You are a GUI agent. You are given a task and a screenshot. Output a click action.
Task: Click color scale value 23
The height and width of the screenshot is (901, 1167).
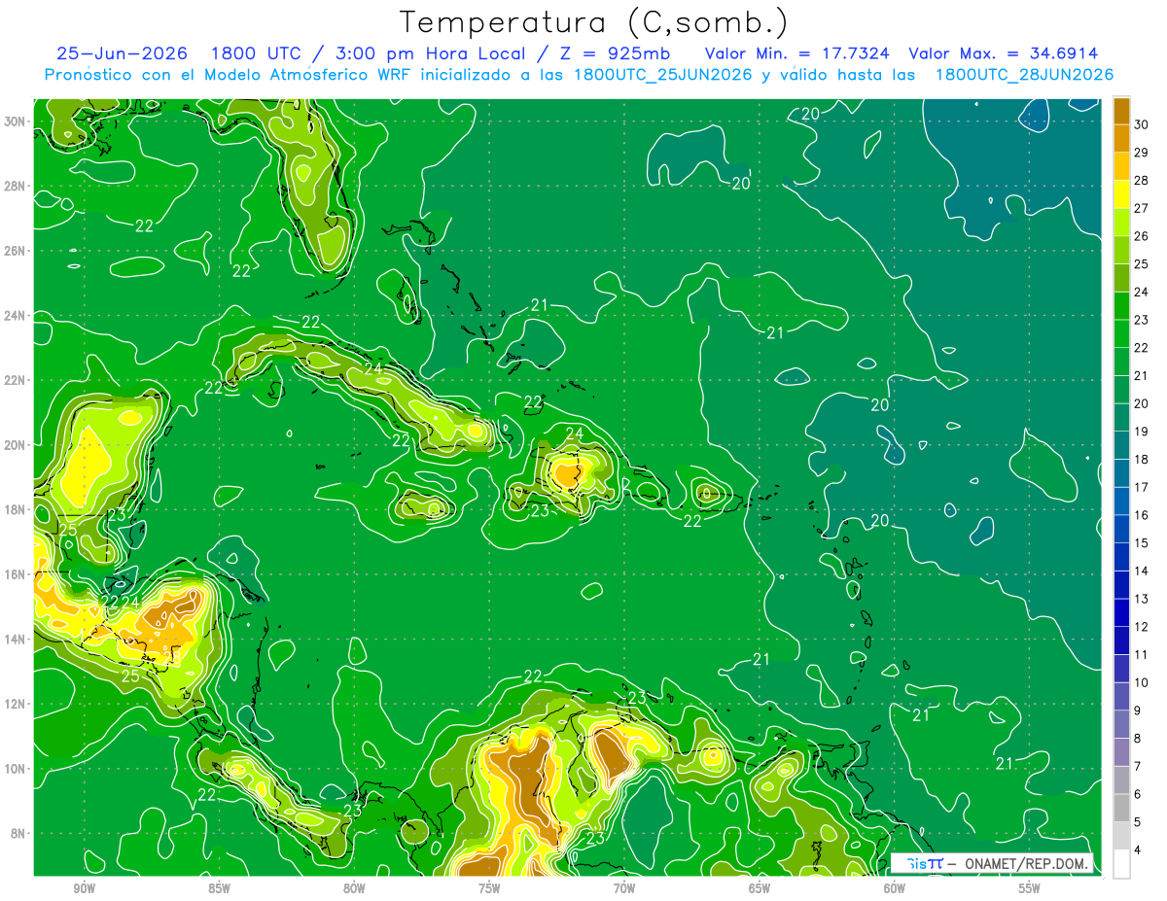[1142, 320]
